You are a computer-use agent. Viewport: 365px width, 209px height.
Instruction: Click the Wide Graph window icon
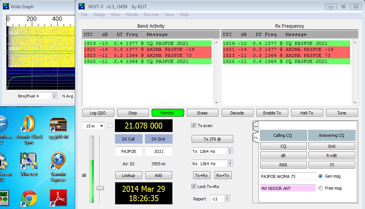point(6,6)
